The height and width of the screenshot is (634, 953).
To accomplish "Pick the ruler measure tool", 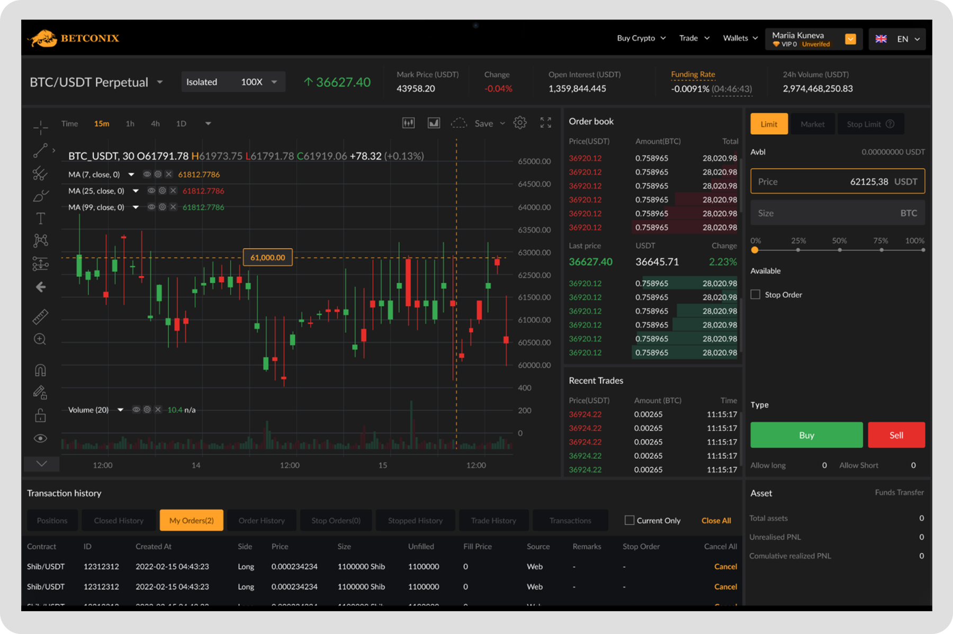I will [x=40, y=316].
